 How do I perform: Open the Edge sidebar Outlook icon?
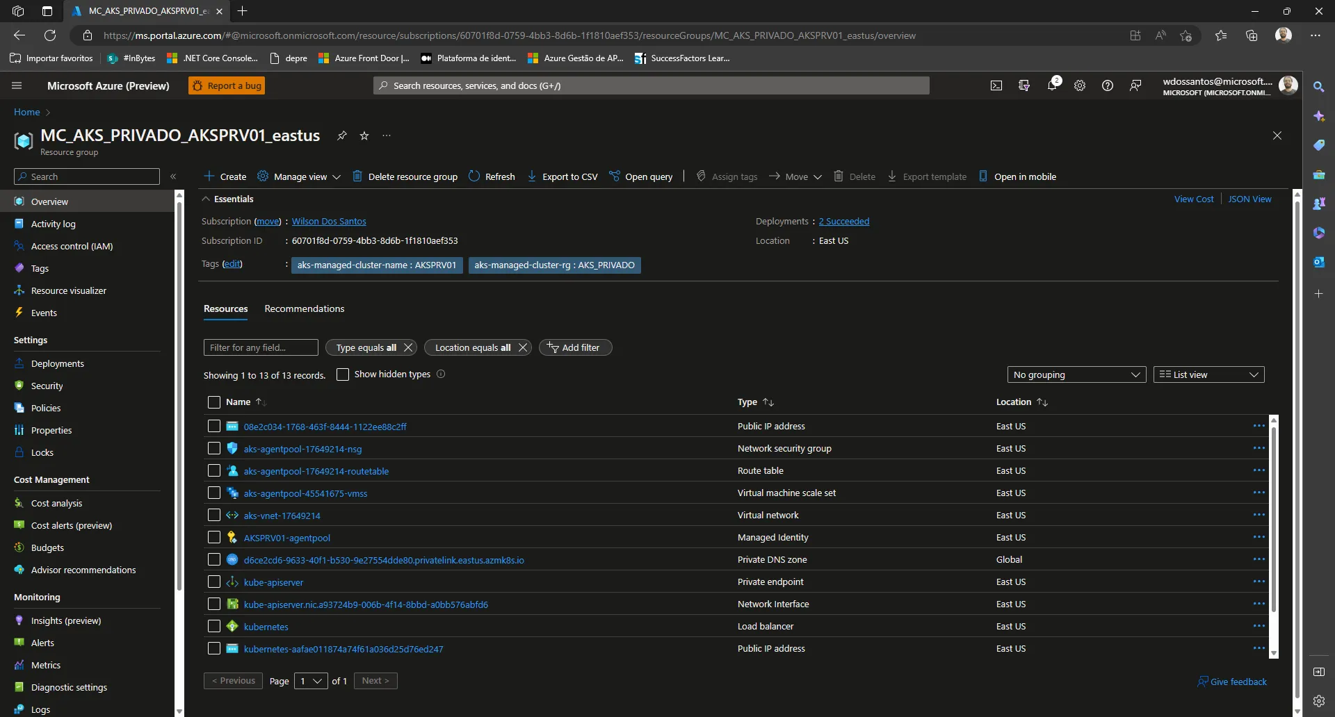[1319, 262]
